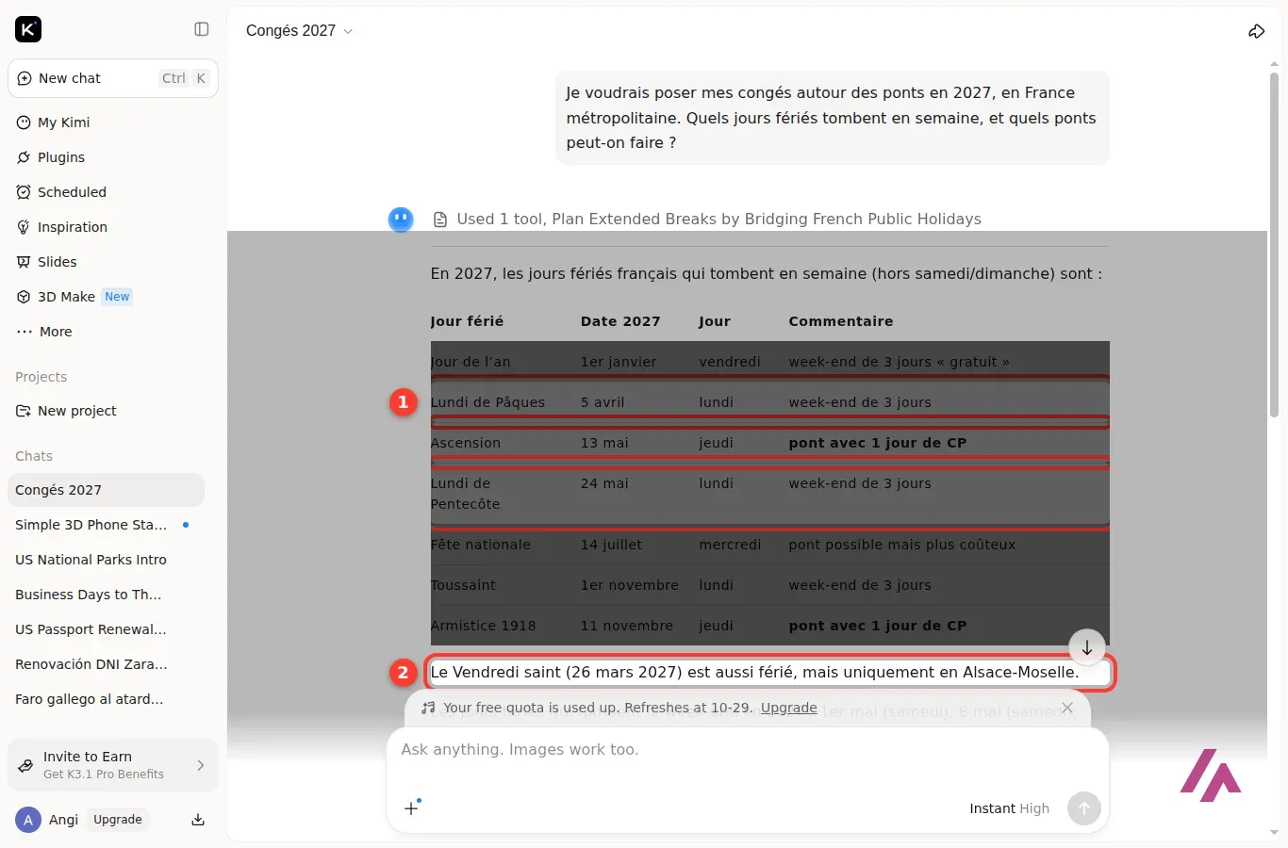Click the chat vertical scrollbar
Viewport: 1288px width, 848px height.
pyautogui.click(x=1274, y=245)
